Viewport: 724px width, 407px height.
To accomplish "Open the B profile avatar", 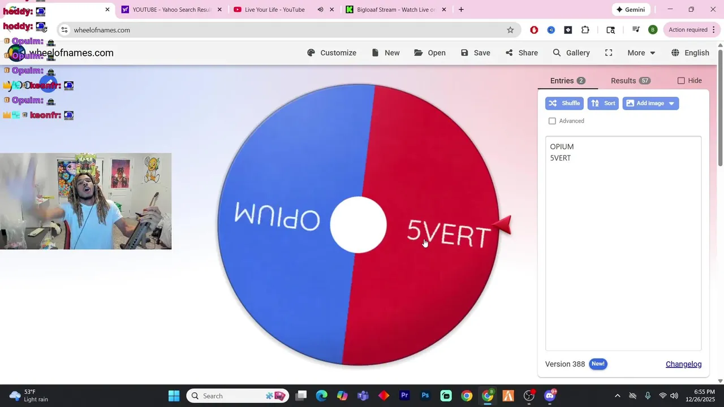I will coord(653,30).
